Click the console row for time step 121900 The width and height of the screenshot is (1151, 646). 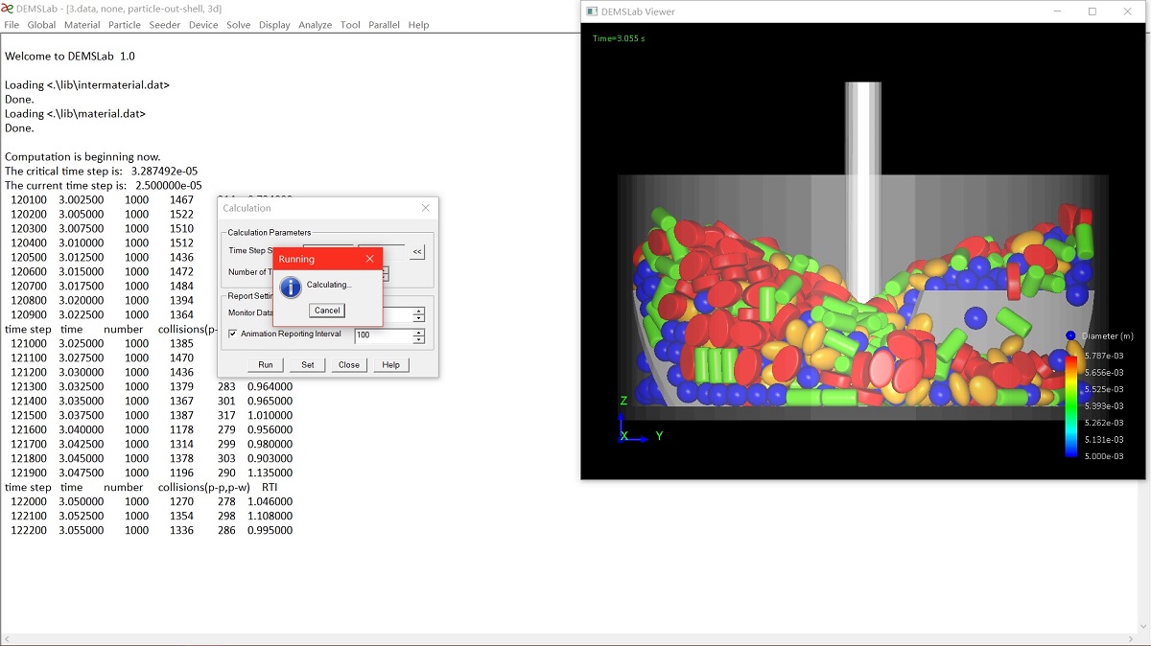152,473
